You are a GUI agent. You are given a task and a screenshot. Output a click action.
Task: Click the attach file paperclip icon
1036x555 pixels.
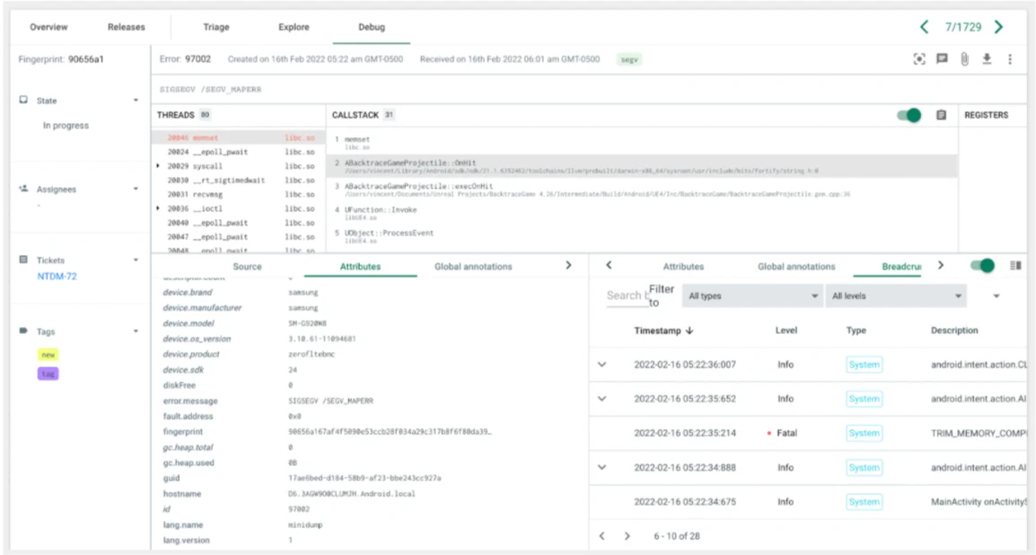(965, 60)
